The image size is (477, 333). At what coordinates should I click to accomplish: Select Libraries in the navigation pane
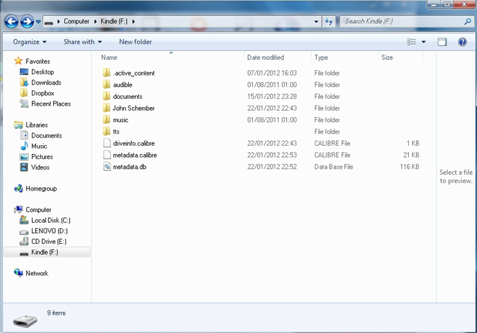pos(37,125)
